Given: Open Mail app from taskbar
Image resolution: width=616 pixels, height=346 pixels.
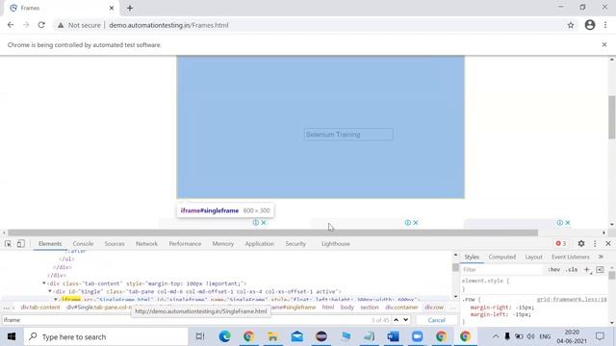Looking at the screenshot, I should coord(297,336).
